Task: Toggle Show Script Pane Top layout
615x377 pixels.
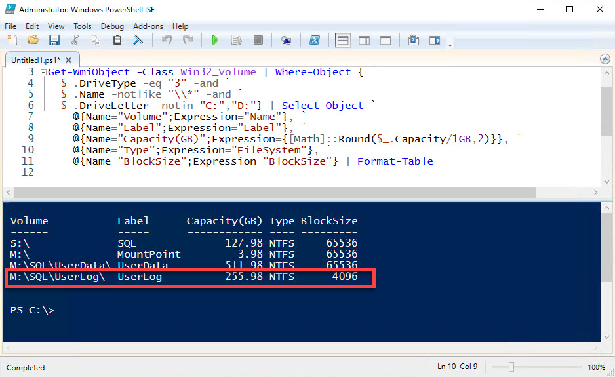Action: (343, 41)
